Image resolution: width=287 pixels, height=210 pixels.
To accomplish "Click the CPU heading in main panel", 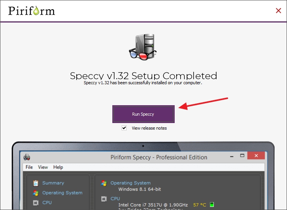I will tap(115, 198).
